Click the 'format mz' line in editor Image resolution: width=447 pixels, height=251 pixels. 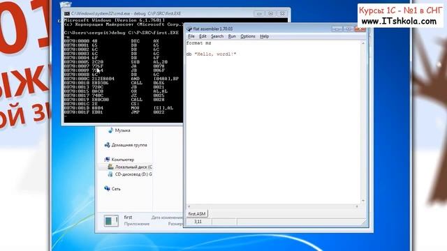198,43
